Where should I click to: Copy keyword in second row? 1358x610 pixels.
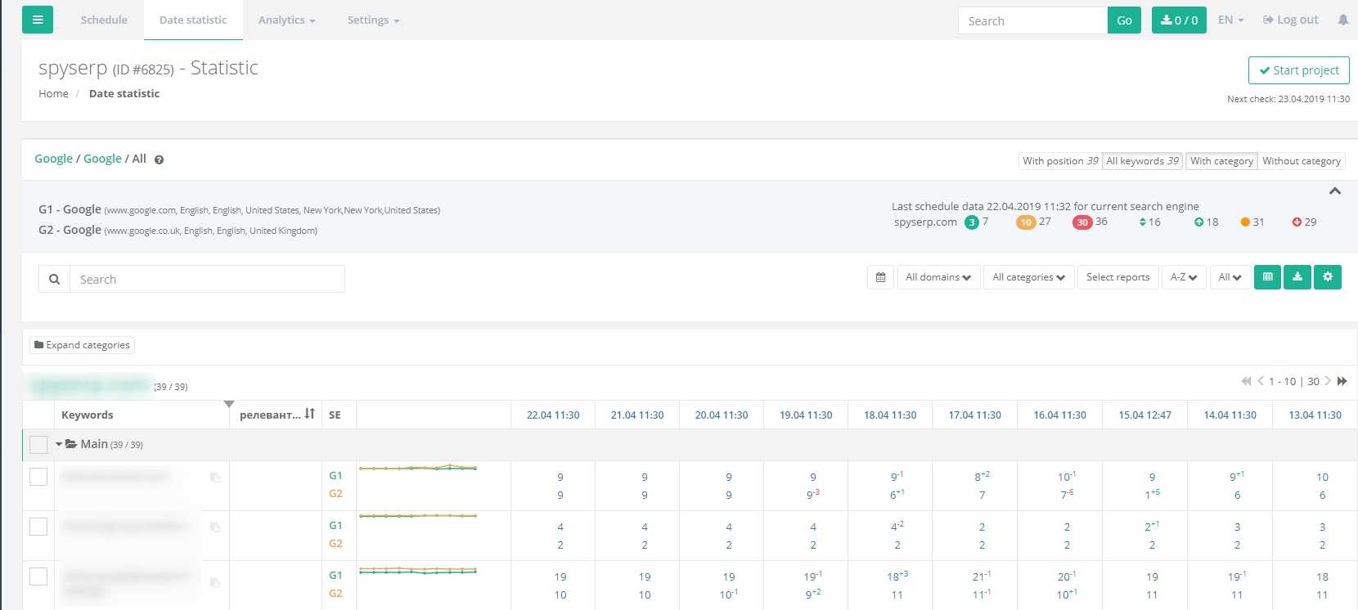coord(215,527)
